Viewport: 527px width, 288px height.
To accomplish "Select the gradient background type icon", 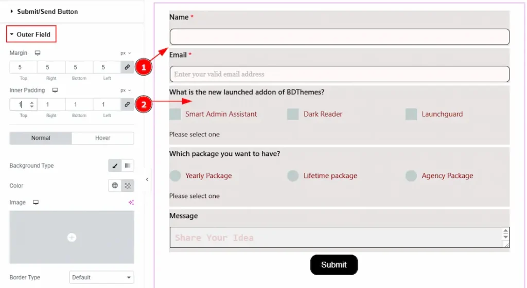I will tap(128, 166).
